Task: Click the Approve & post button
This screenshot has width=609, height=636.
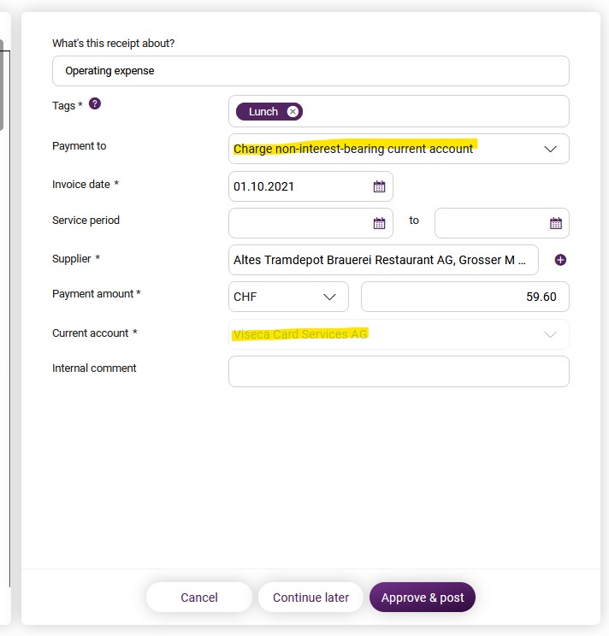Action: click(423, 598)
